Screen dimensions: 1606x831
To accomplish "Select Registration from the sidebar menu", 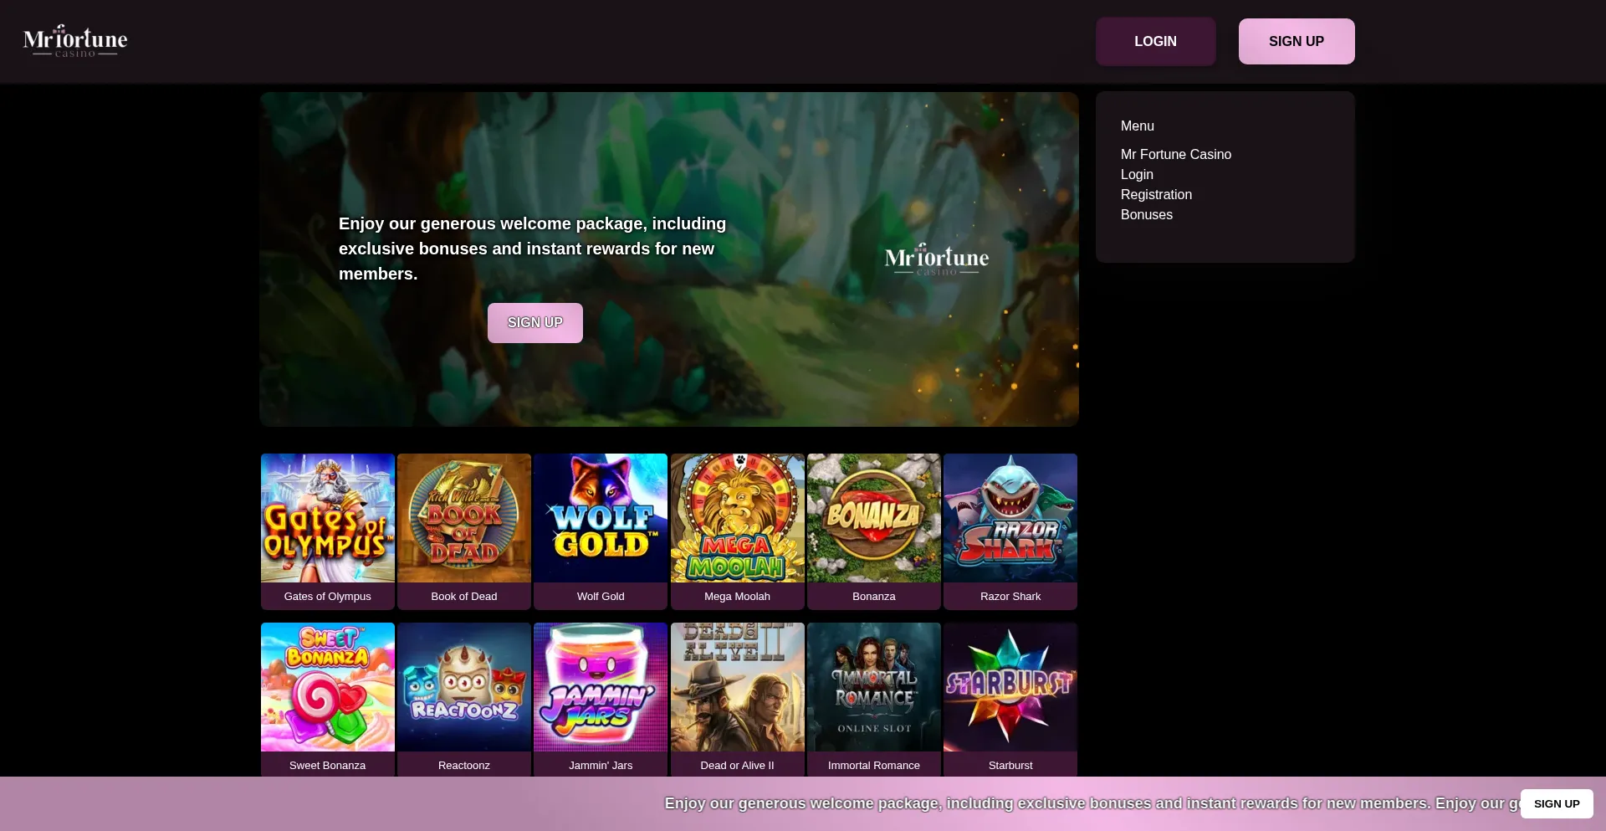I will (x=1156, y=194).
